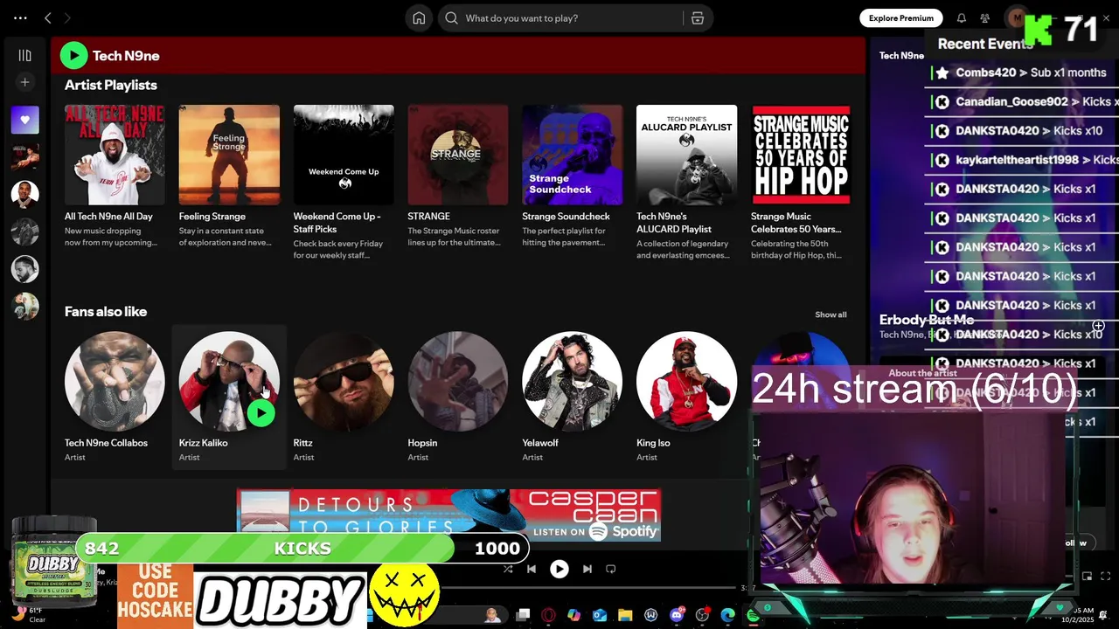
Task: Enter full screen with expand icon
Action: (1106, 577)
